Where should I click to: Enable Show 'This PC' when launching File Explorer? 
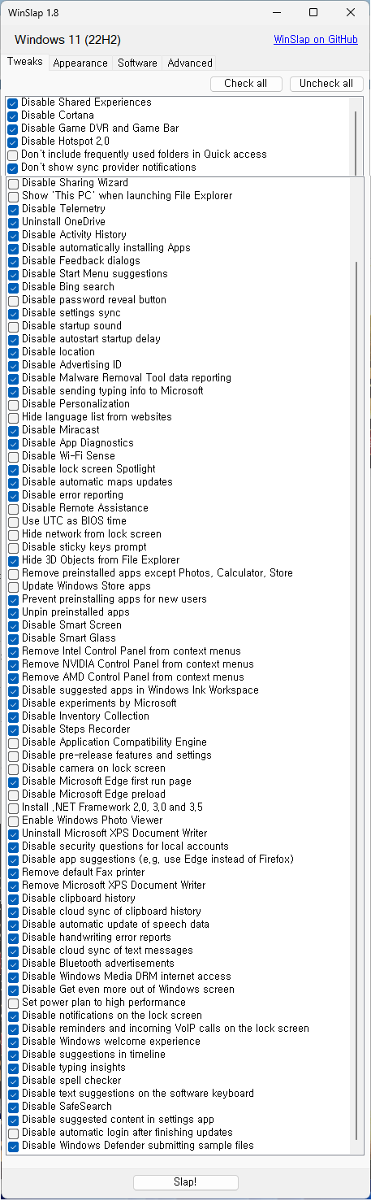point(13,196)
